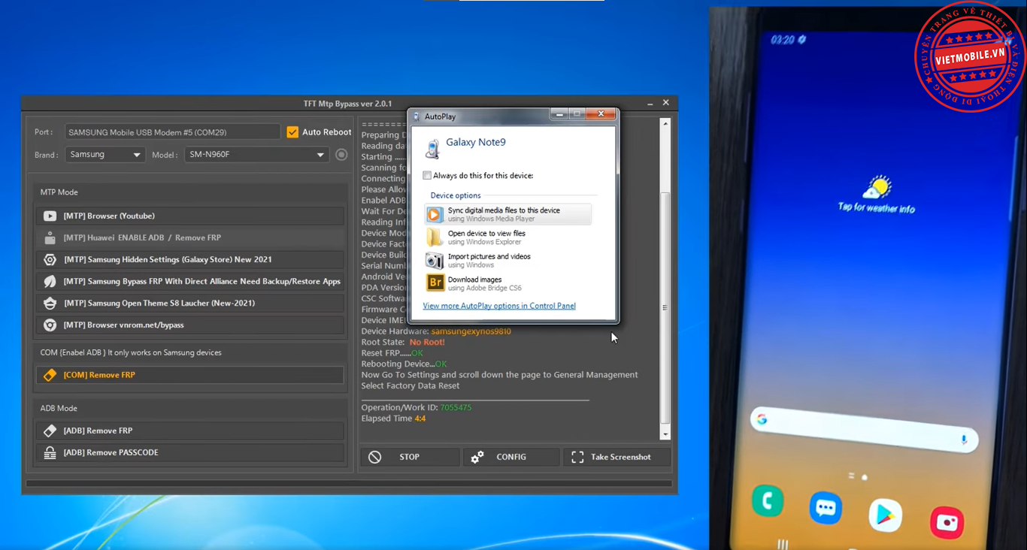
Task: Select MTP Huawei ENABLE ADB / Remove FRP
Action: 189,237
